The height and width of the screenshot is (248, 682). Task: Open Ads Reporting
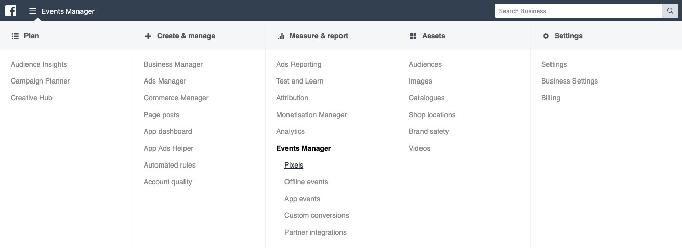pyautogui.click(x=299, y=64)
